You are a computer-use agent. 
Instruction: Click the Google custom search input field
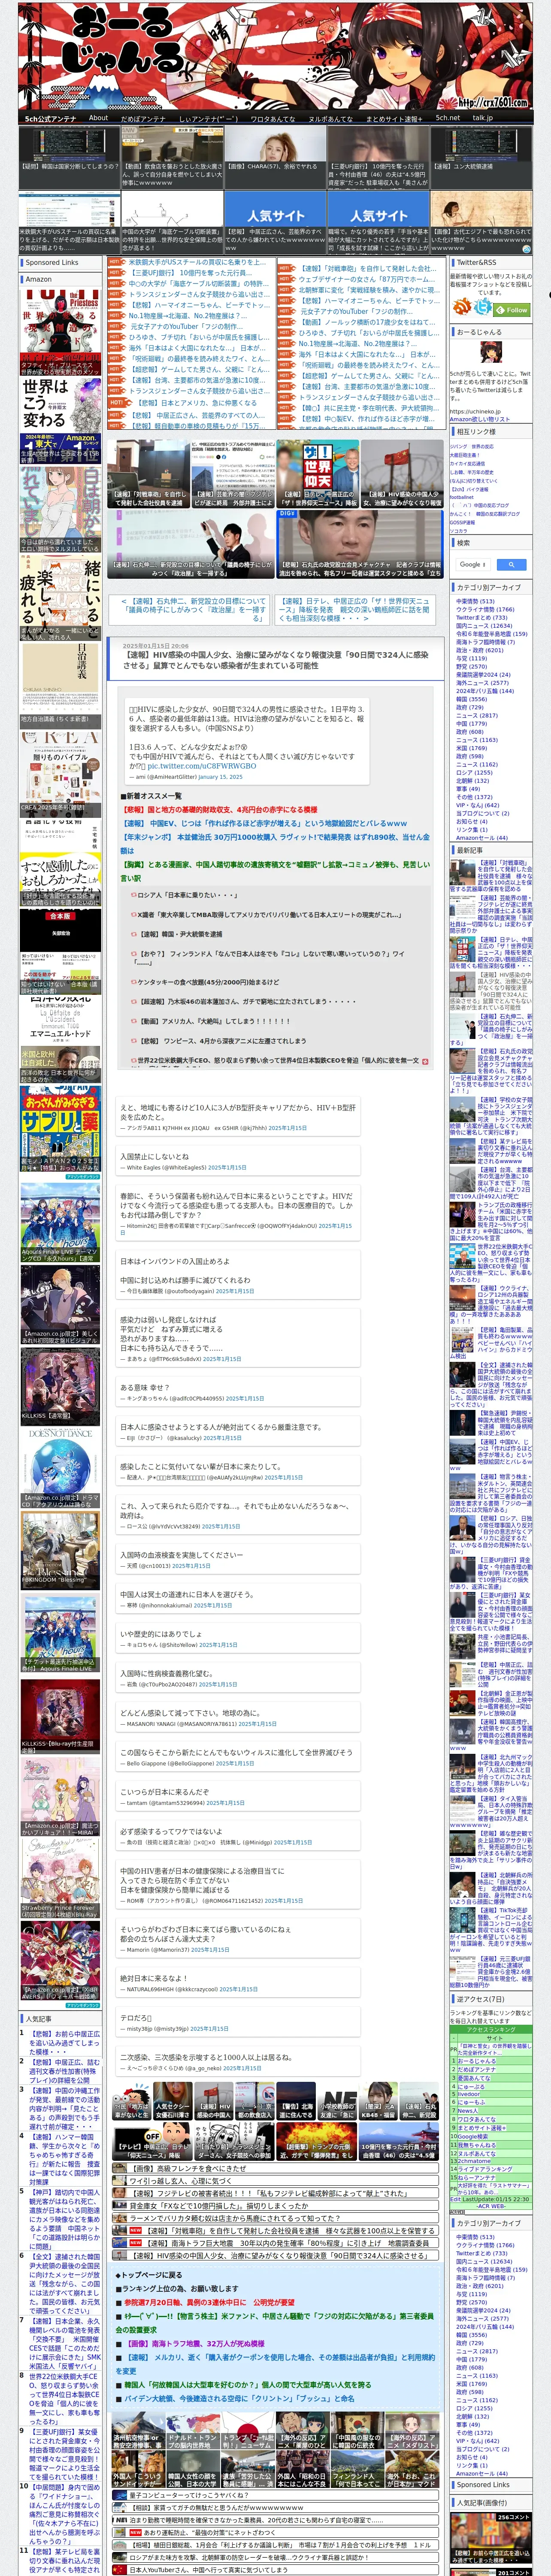(x=472, y=564)
